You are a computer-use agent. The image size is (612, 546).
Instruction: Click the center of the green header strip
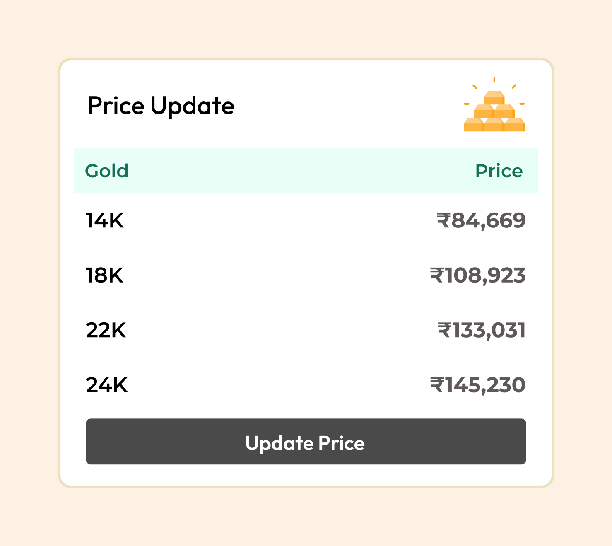(306, 171)
